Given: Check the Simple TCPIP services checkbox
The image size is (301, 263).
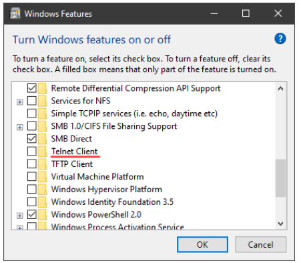Looking at the screenshot, I should [x=32, y=113].
